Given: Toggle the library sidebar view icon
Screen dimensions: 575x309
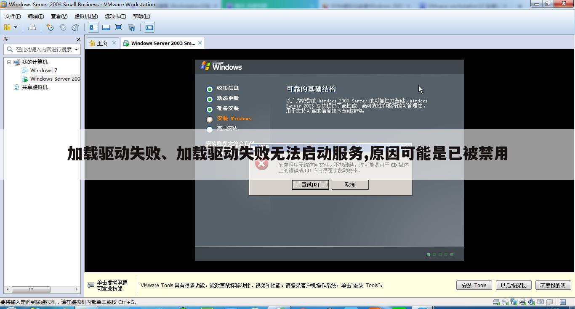Looking at the screenshot, I should pyautogui.click(x=93, y=27).
